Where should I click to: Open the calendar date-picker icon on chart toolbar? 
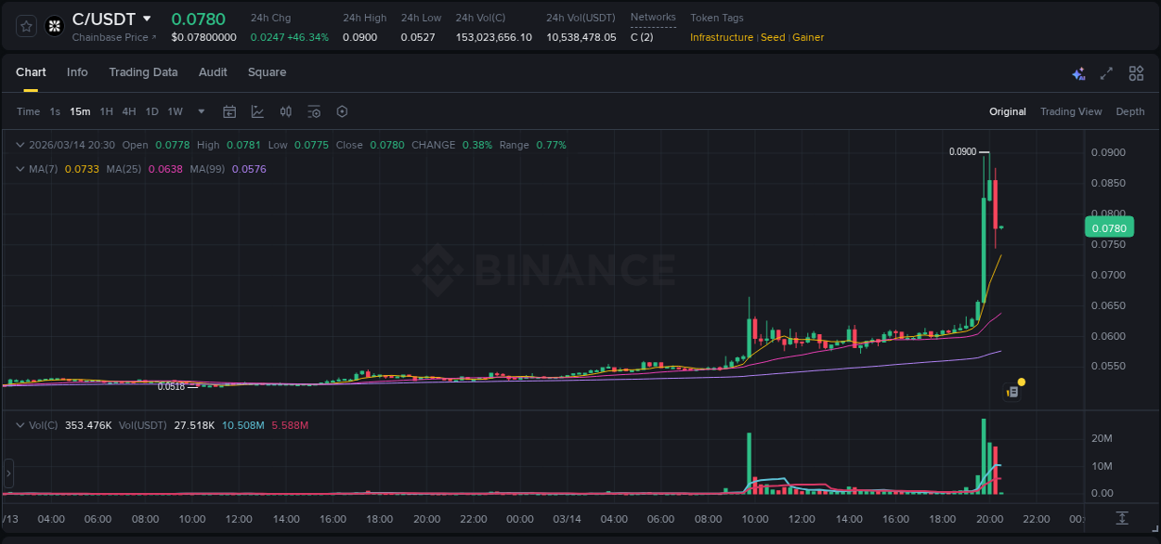click(x=229, y=111)
